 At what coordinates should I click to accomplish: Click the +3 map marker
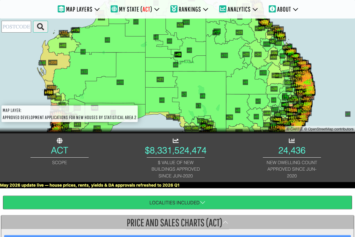click(x=198, y=105)
